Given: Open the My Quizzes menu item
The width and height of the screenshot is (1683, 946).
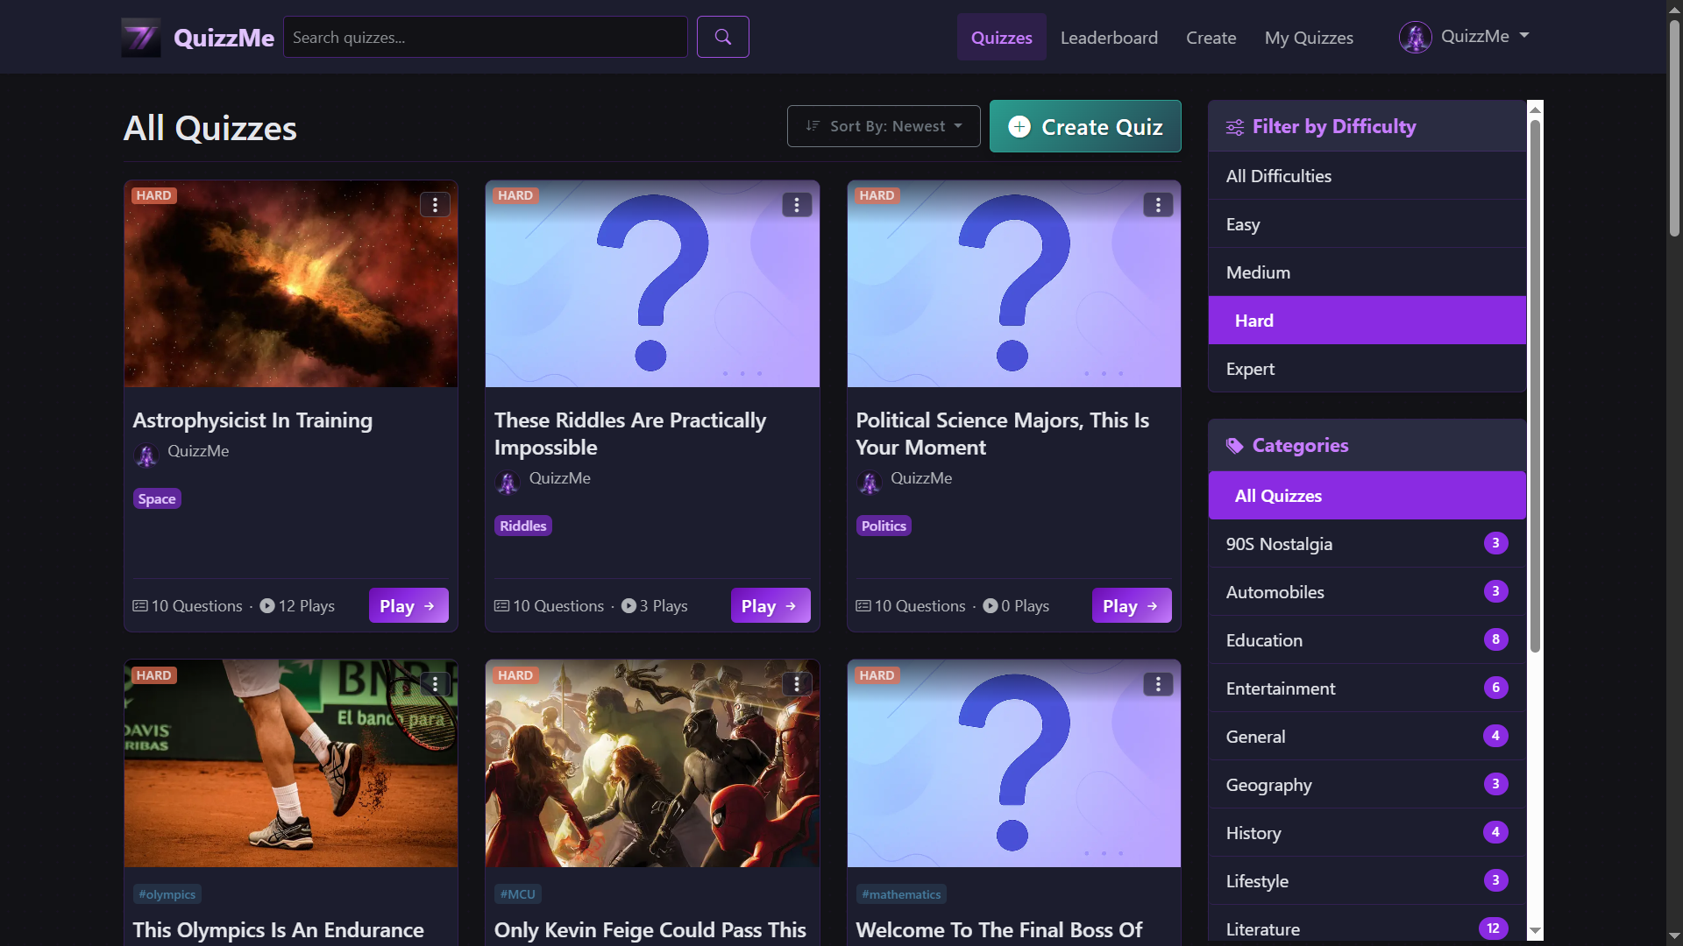Looking at the screenshot, I should (x=1309, y=38).
